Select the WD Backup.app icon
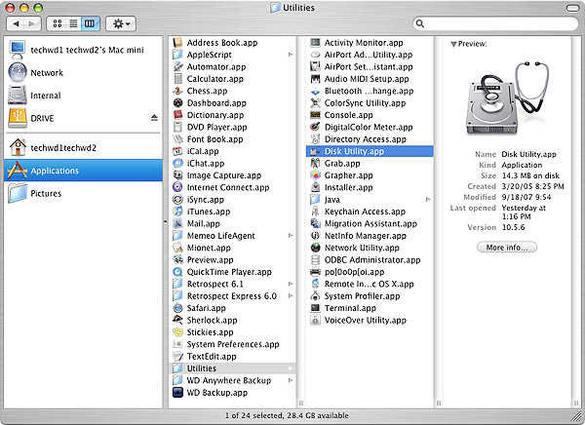Viewport: 585px width, 425px height. [177, 392]
